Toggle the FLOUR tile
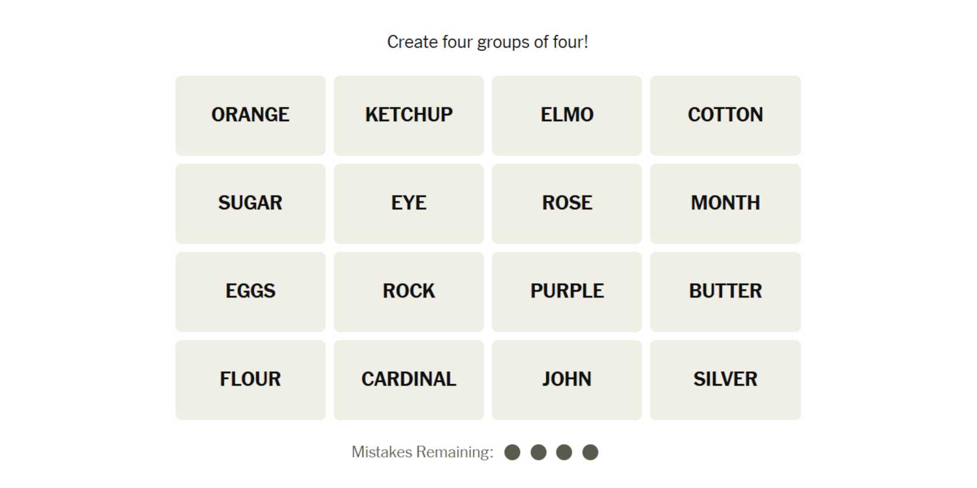Viewport: 977px width, 488px height. pyautogui.click(x=250, y=380)
